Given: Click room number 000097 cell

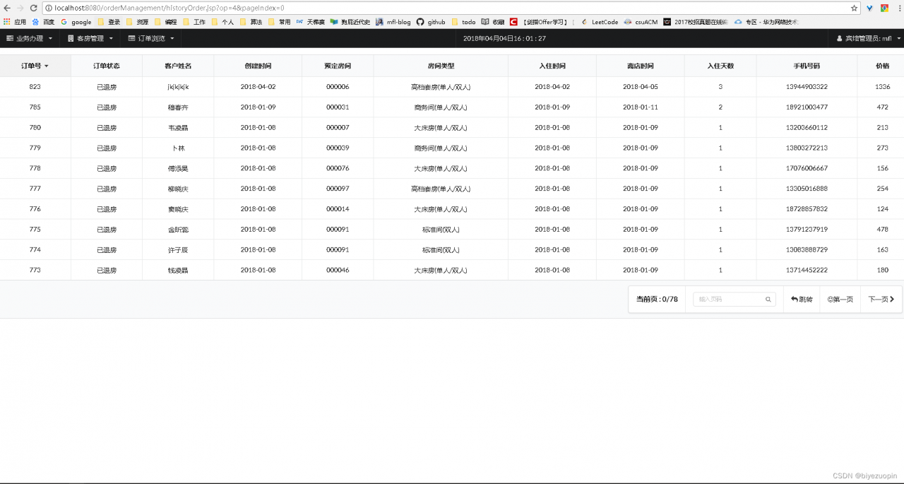Looking at the screenshot, I should [x=338, y=189].
